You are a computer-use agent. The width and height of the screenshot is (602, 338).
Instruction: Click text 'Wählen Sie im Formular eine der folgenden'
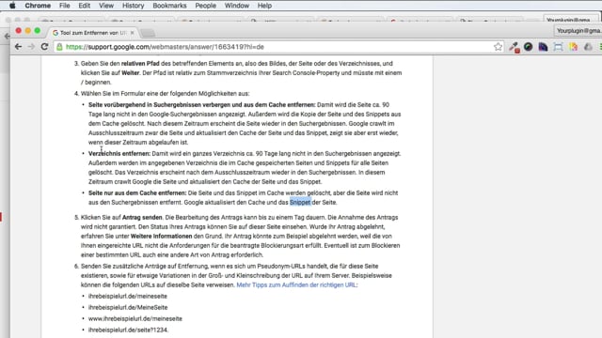tap(139, 94)
